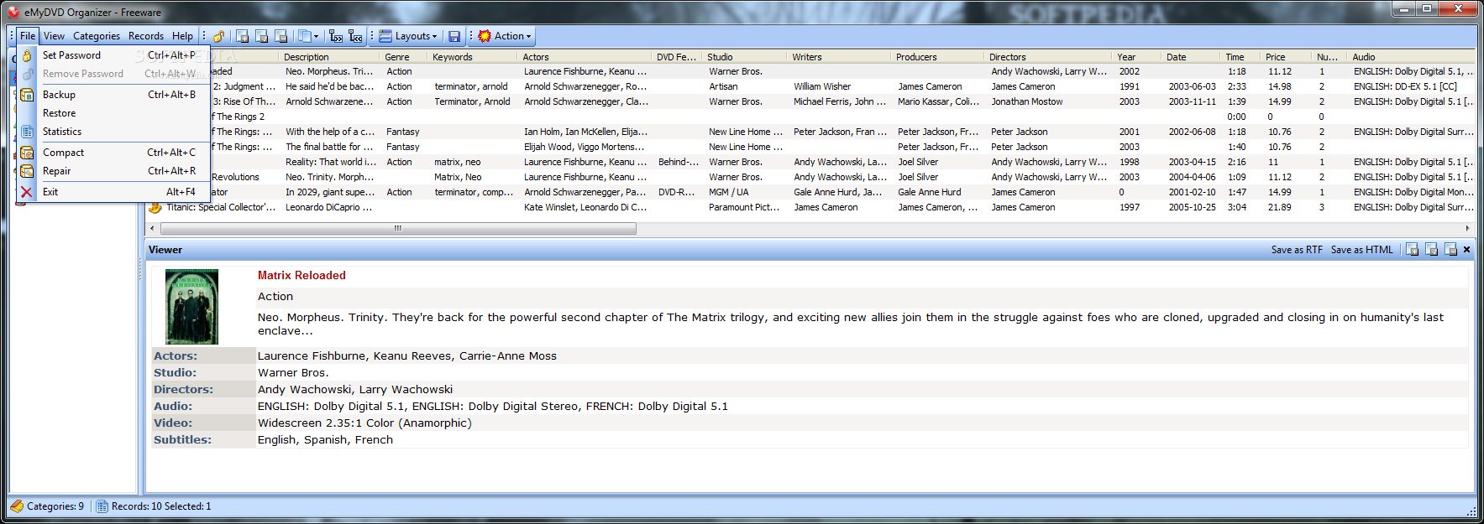Viewport: 1484px width, 524px height.
Task: Click the '2005-10-25' date cell
Action: click(1192, 207)
